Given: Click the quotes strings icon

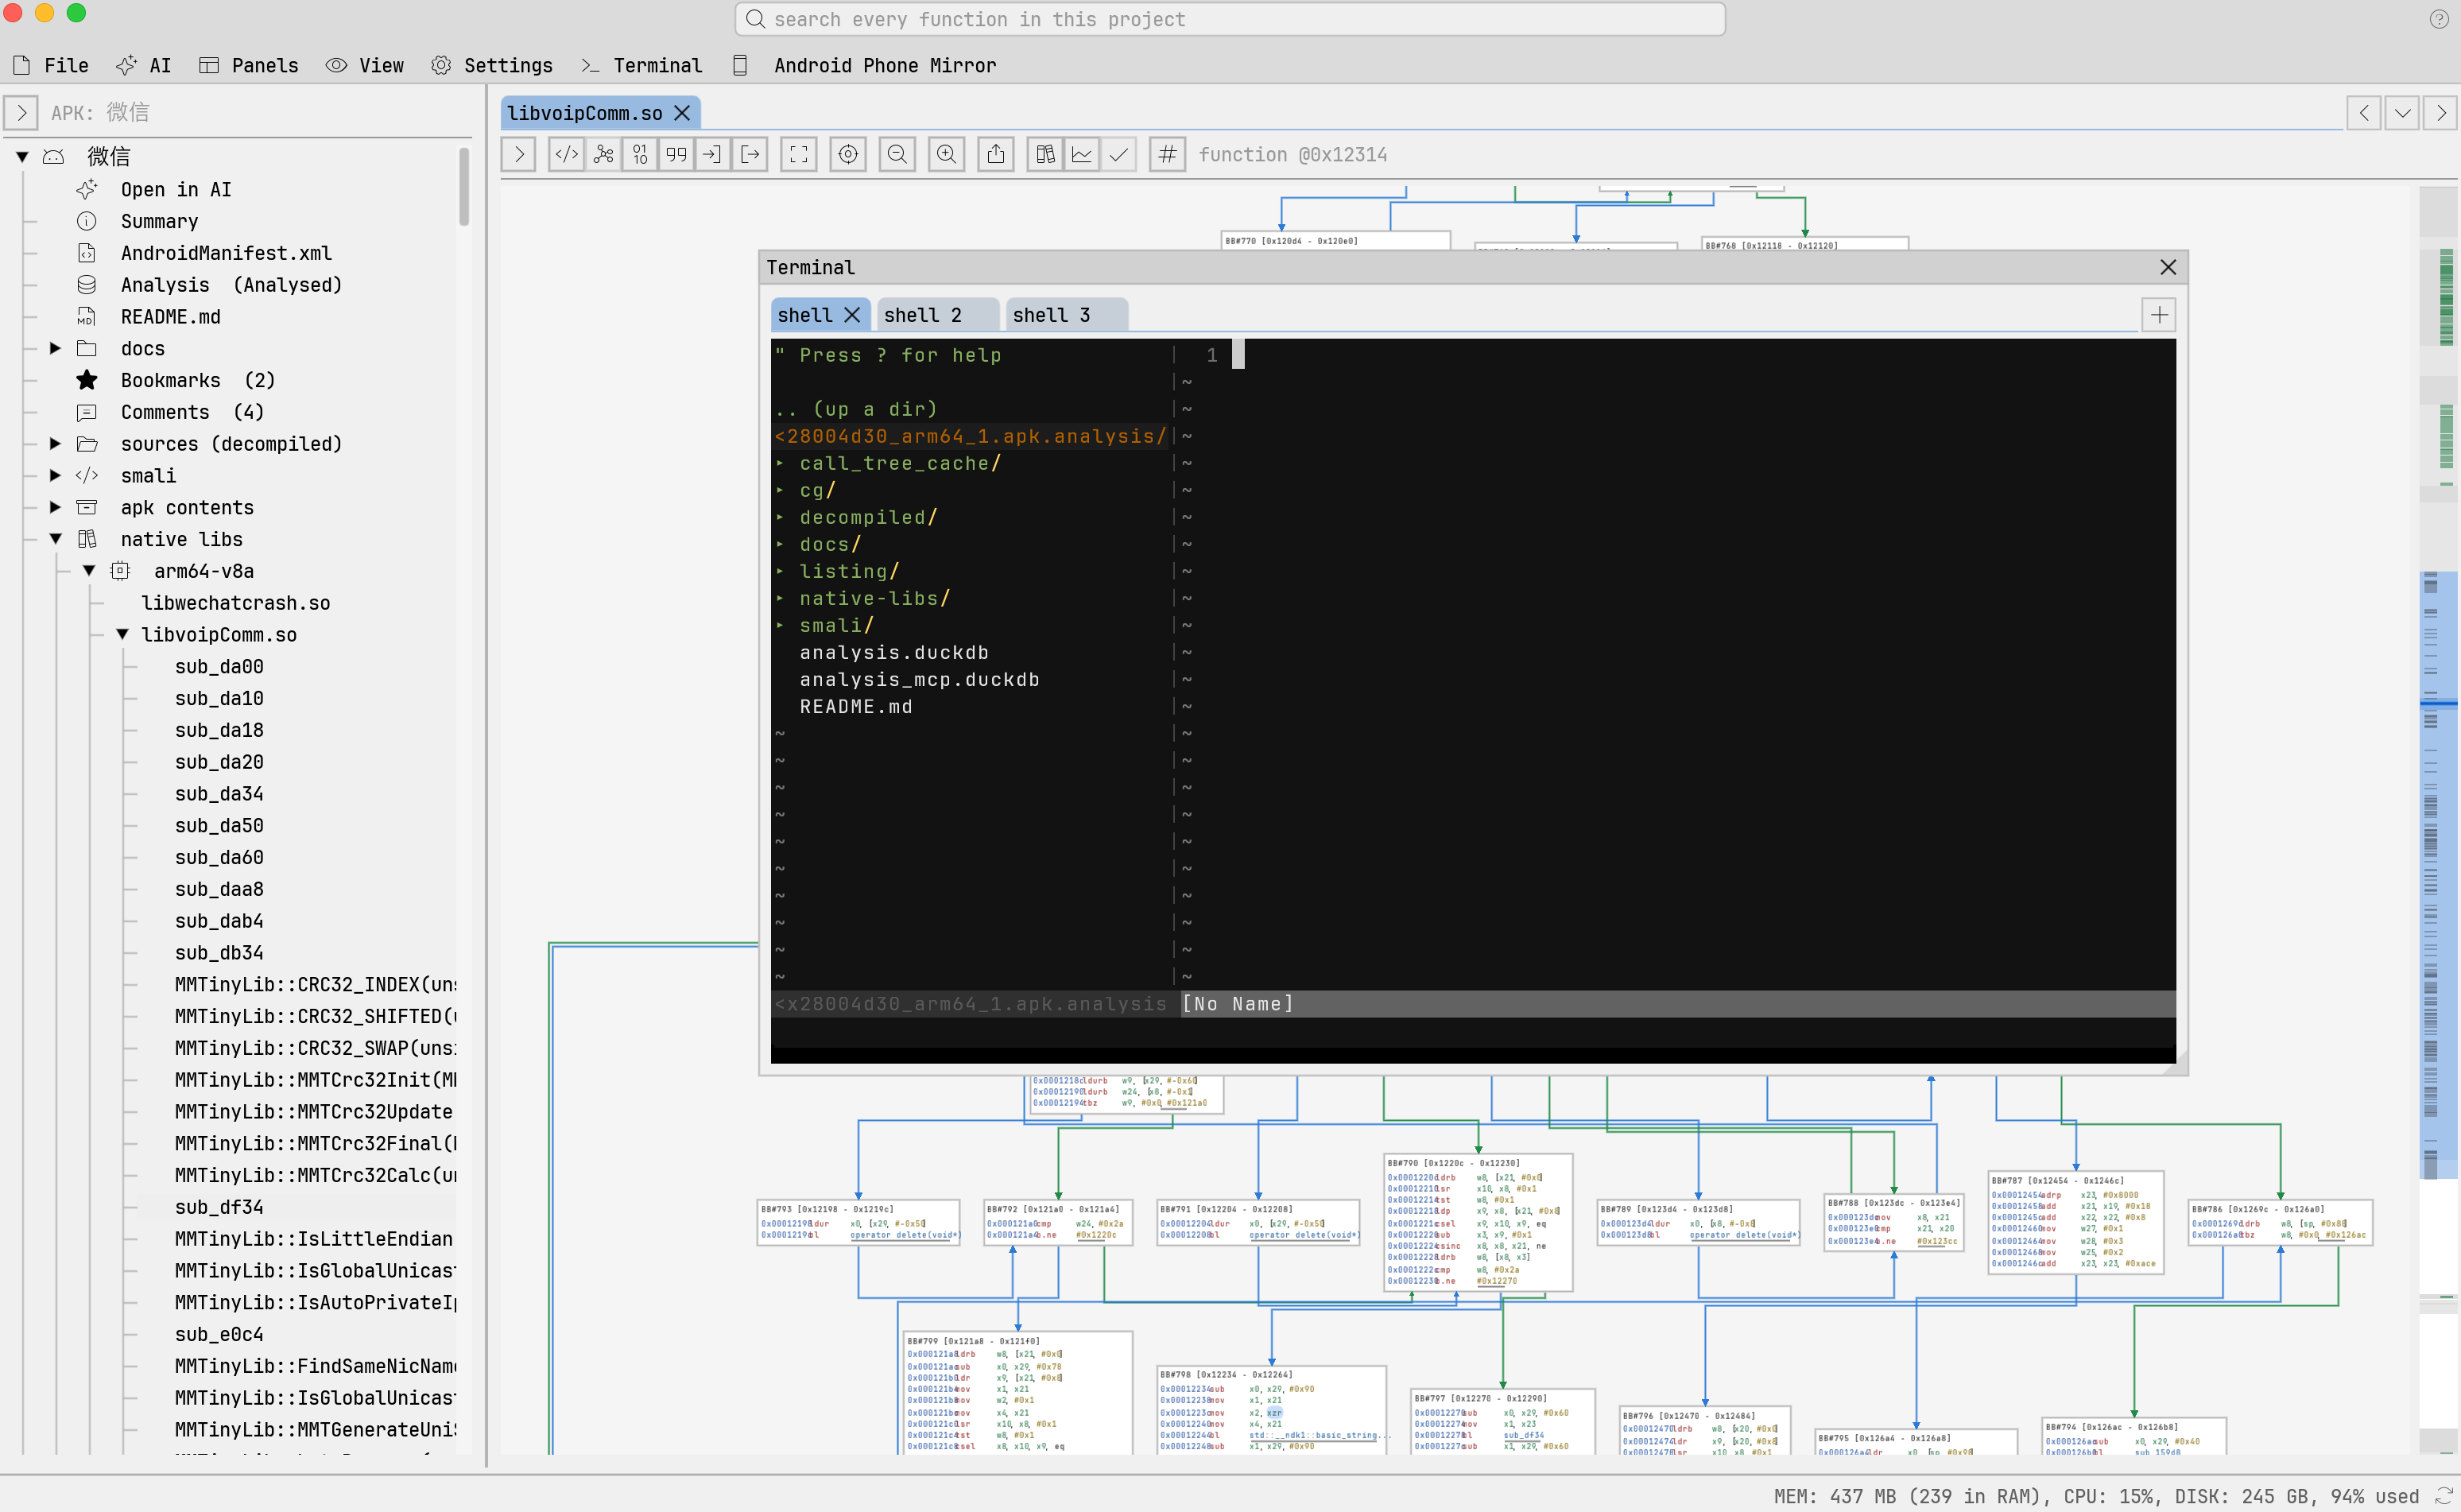Looking at the screenshot, I should click(676, 154).
